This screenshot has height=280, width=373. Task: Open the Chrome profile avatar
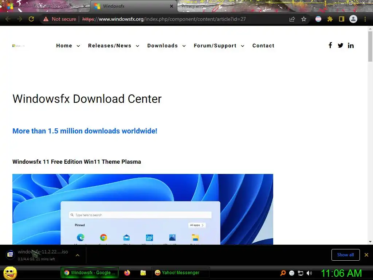click(353, 19)
